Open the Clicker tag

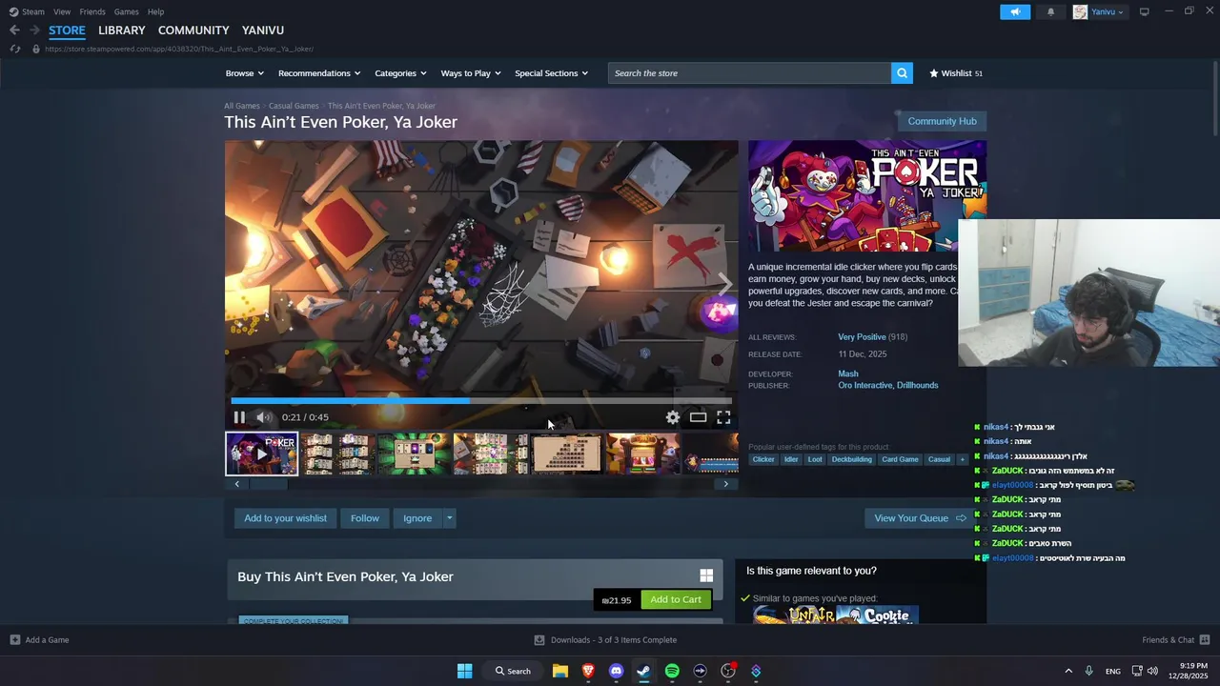(763, 459)
